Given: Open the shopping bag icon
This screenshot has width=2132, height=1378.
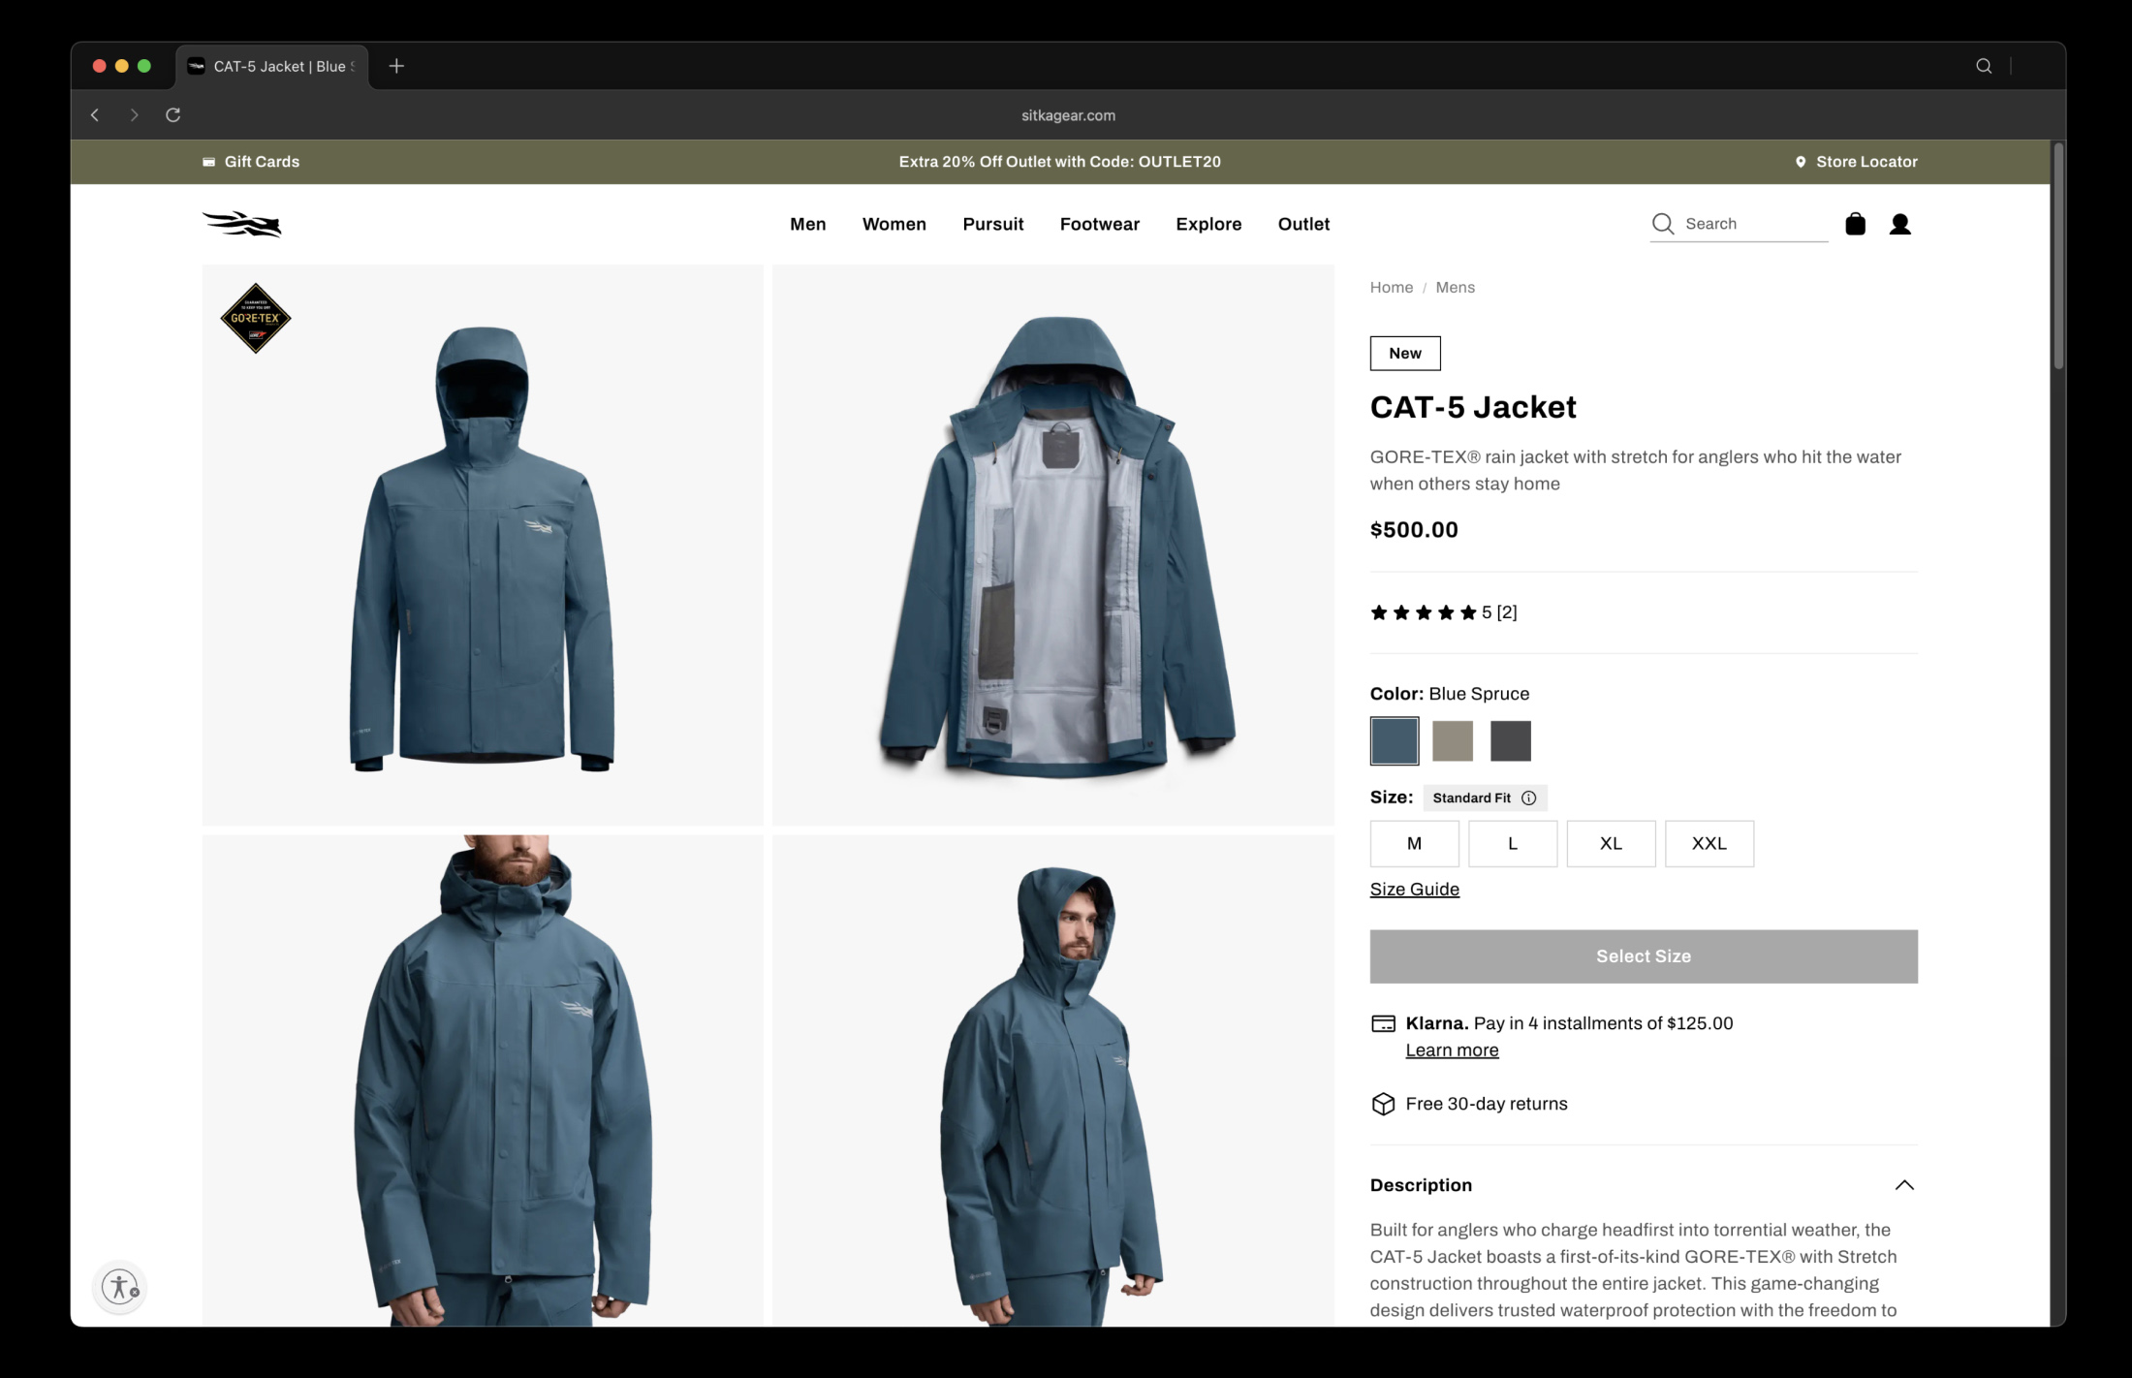Looking at the screenshot, I should pos(1855,224).
